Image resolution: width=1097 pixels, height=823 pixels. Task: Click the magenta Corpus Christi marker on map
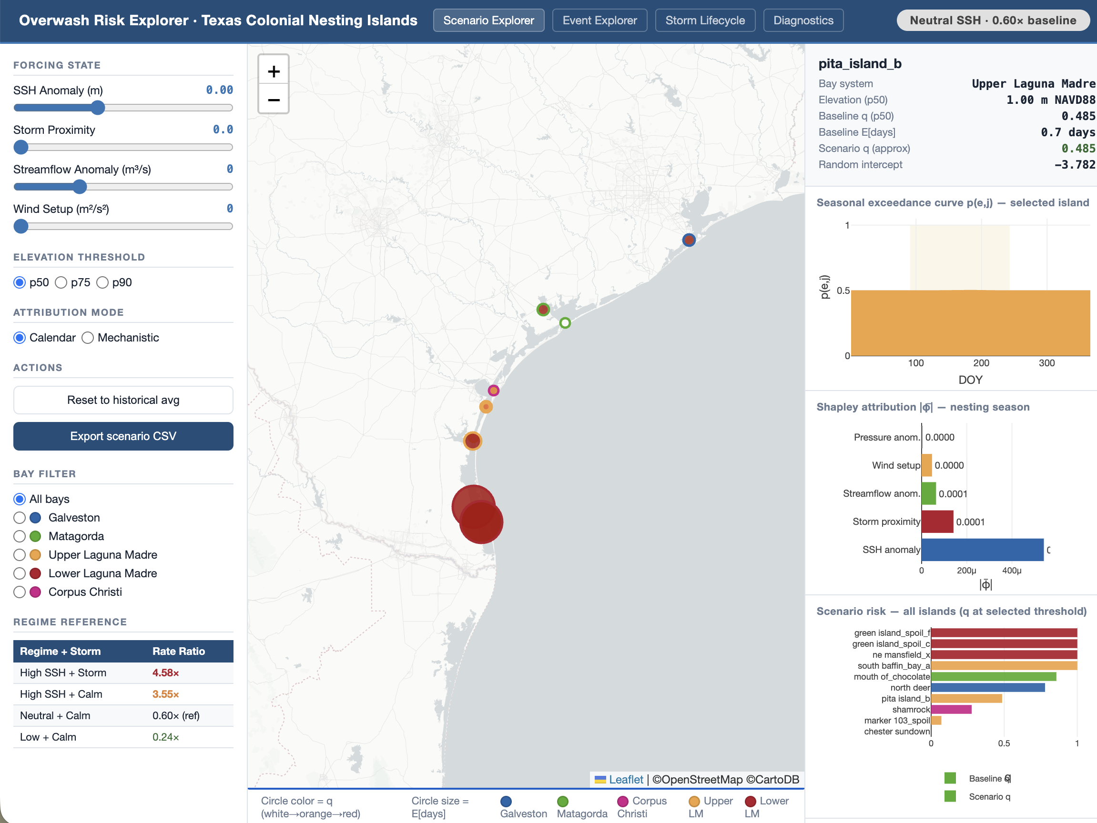click(493, 390)
